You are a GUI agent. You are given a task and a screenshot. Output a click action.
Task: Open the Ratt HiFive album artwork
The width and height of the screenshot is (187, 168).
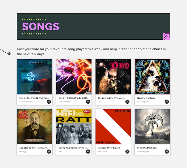[x=74, y=127]
